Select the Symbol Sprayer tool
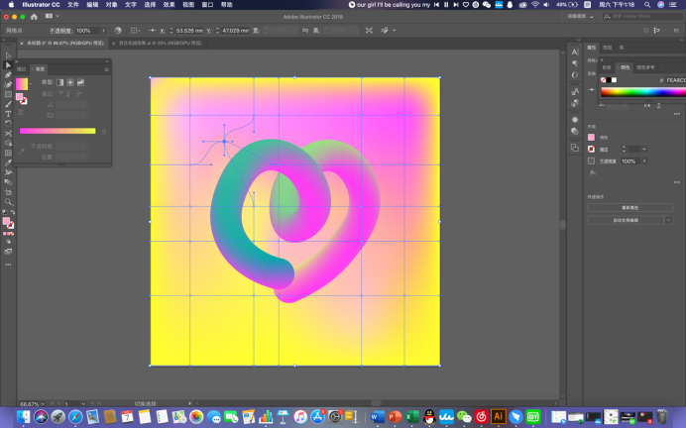Image resolution: width=686 pixels, height=429 pixels. (x=8, y=172)
